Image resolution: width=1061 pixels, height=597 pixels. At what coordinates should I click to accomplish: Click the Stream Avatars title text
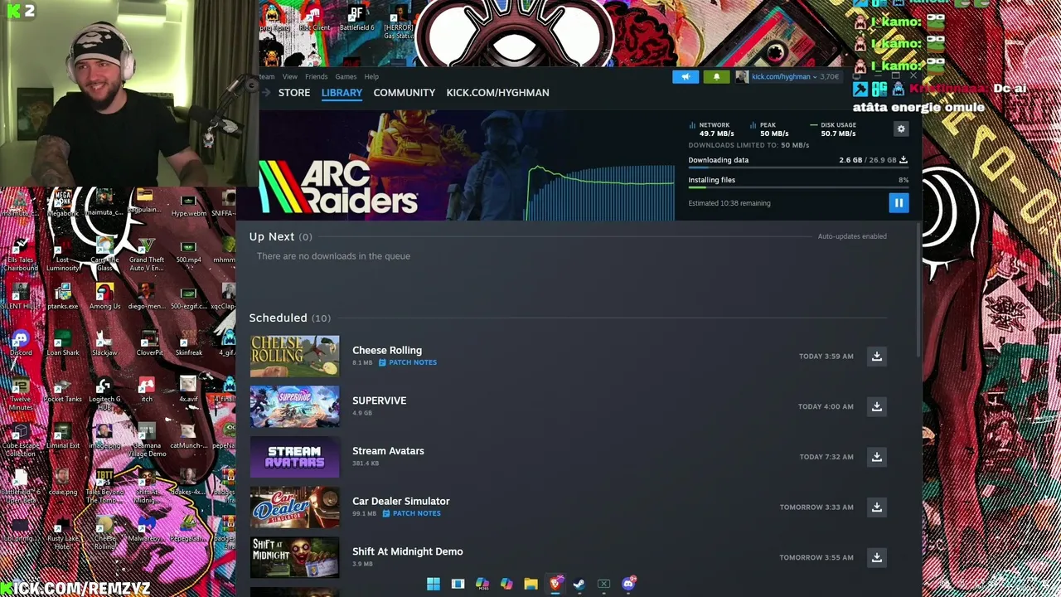pos(388,451)
